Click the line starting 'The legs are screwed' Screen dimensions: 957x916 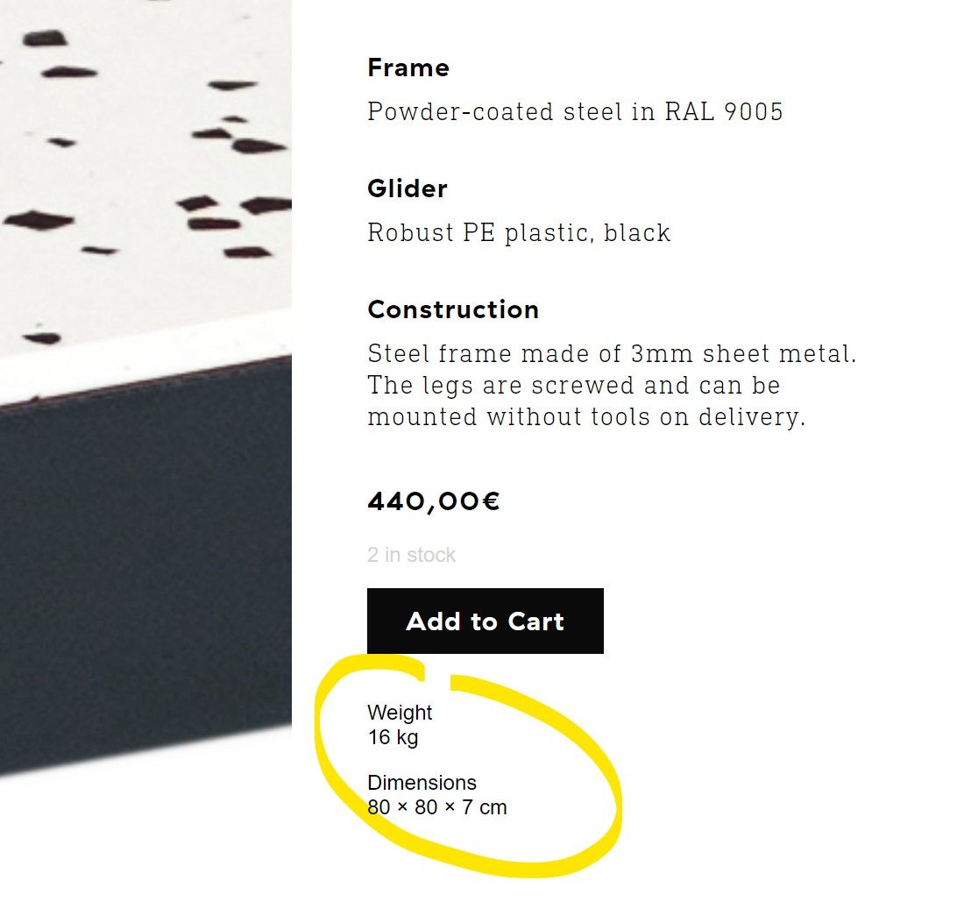(x=574, y=386)
